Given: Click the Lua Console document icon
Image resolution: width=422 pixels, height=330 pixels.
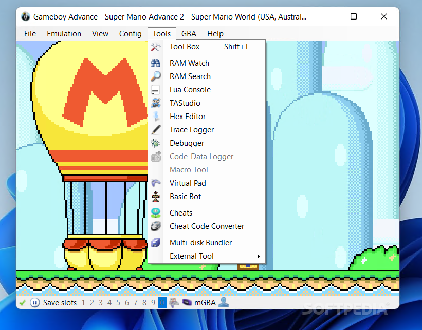Looking at the screenshot, I should click(156, 90).
